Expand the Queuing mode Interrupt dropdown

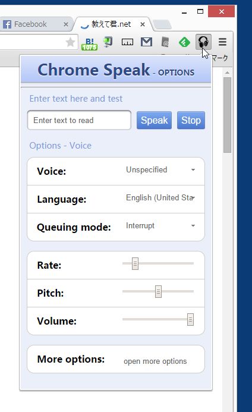click(x=160, y=226)
